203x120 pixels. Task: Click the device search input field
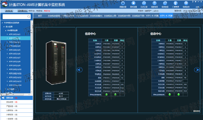[x=15, y=16]
